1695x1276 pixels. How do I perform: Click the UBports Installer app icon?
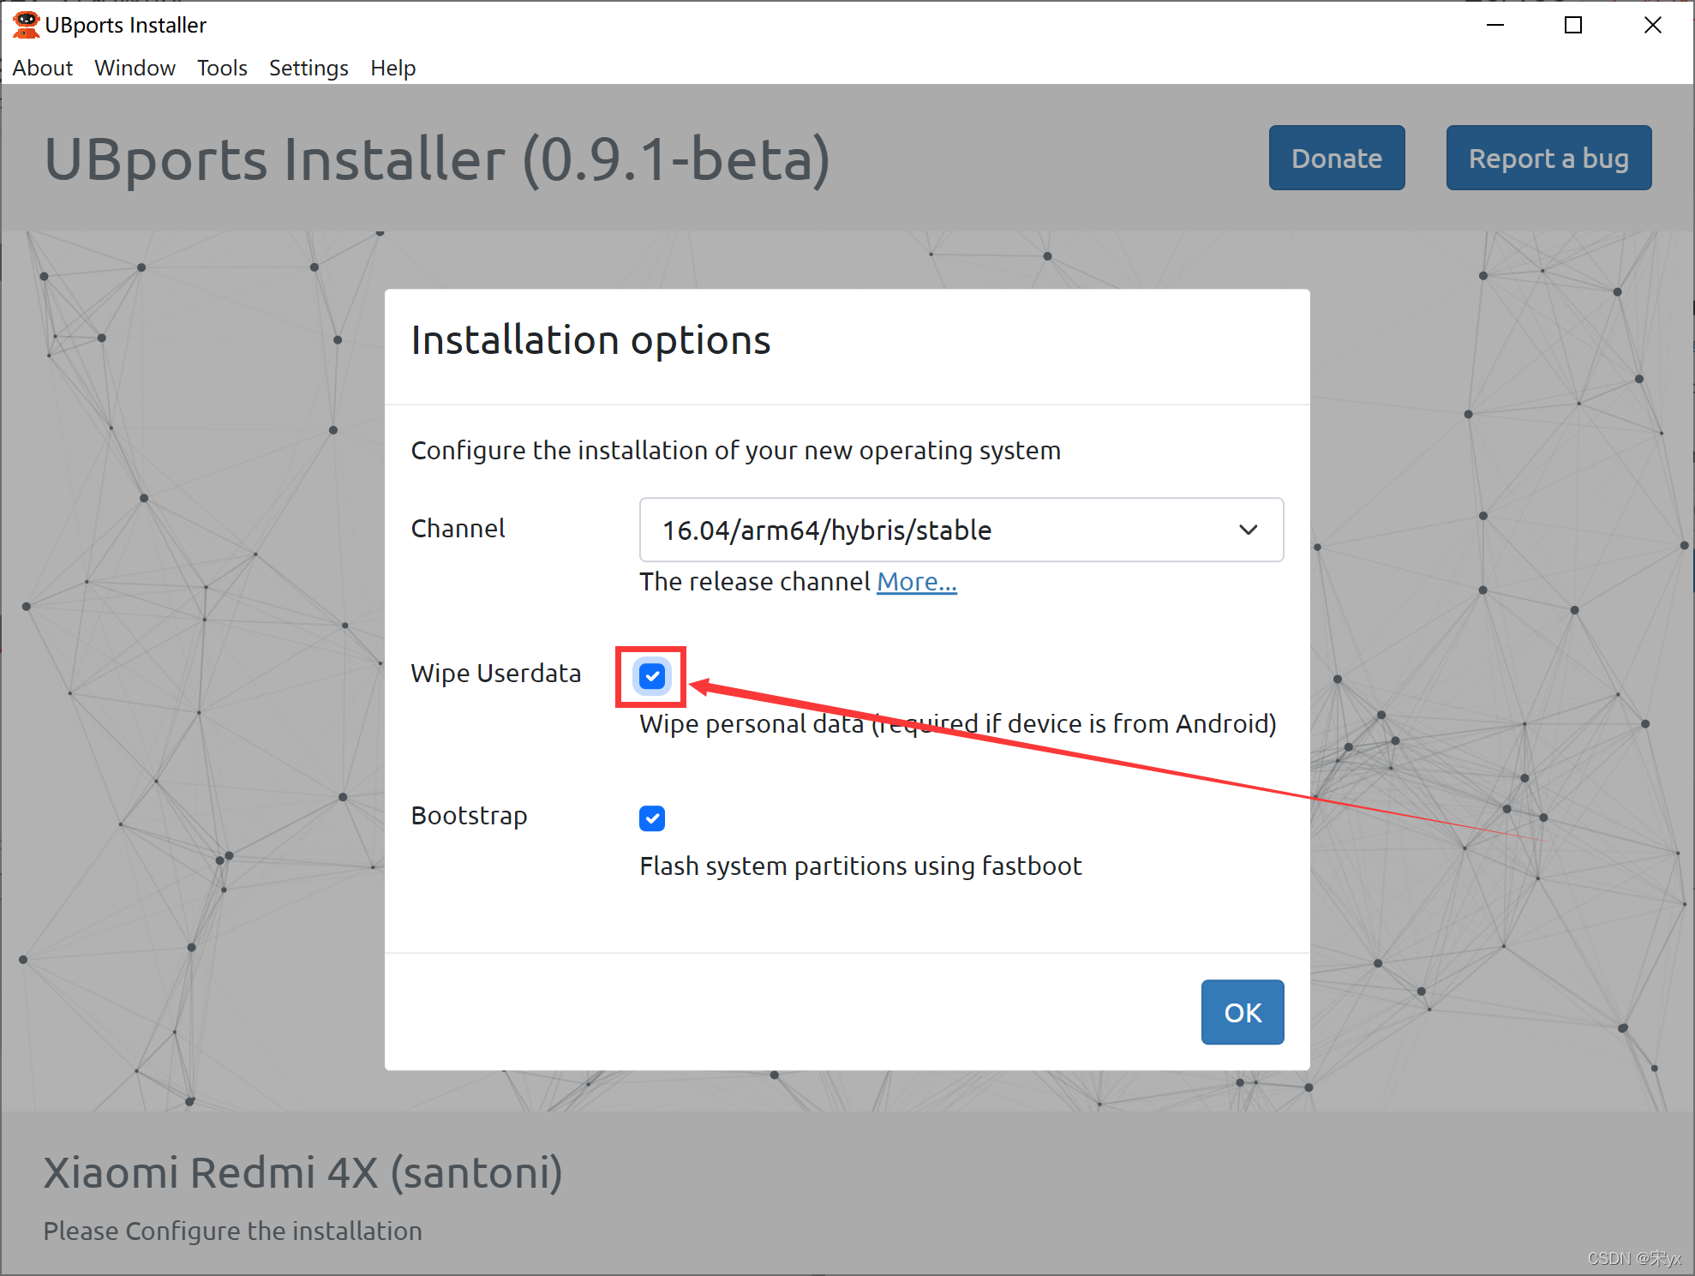pos(20,23)
